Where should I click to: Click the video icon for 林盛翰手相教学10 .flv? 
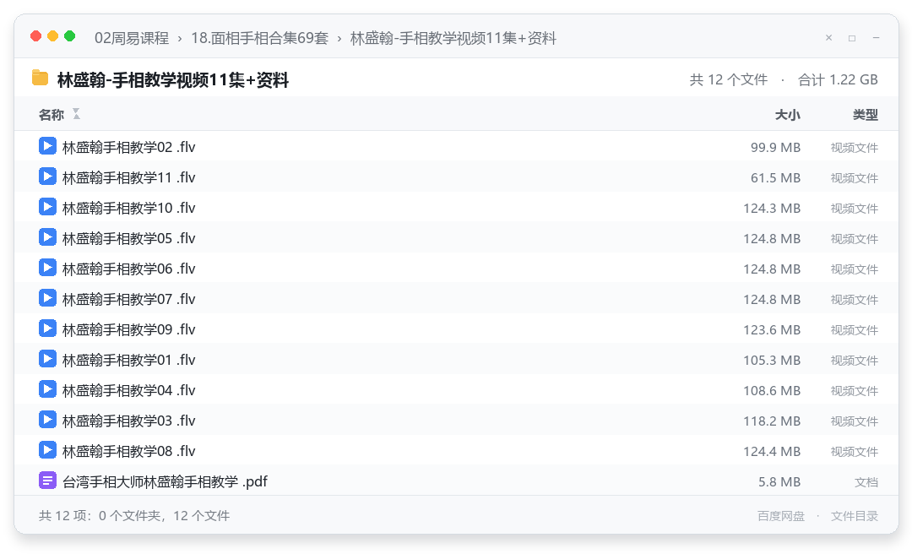pos(47,207)
